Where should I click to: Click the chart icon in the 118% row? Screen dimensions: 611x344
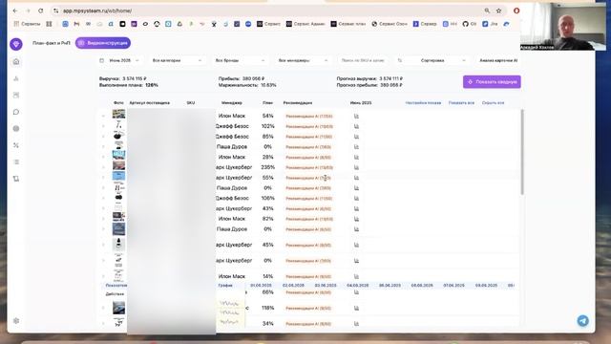(356, 308)
